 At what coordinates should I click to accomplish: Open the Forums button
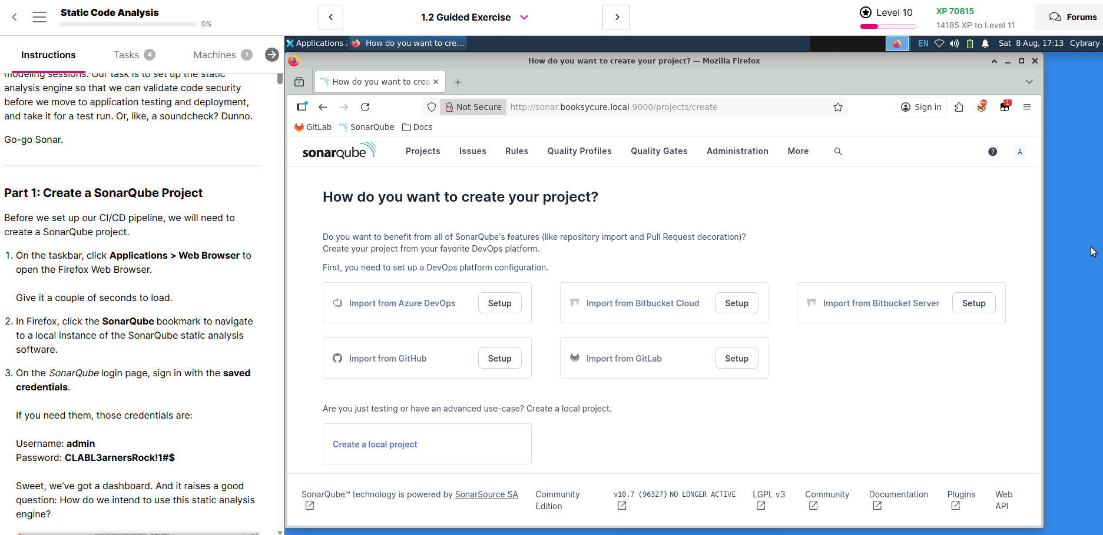point(1072,17)
